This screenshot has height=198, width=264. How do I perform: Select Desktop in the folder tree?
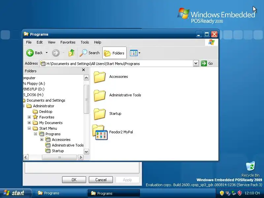coord(46,112)
